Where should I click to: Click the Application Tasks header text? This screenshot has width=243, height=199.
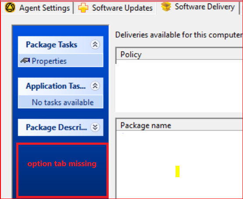[x=56, y=86]
